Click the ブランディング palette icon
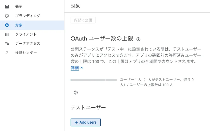Image resolution: width=210 pixels, height=131 pixels. tap(7, 16)
